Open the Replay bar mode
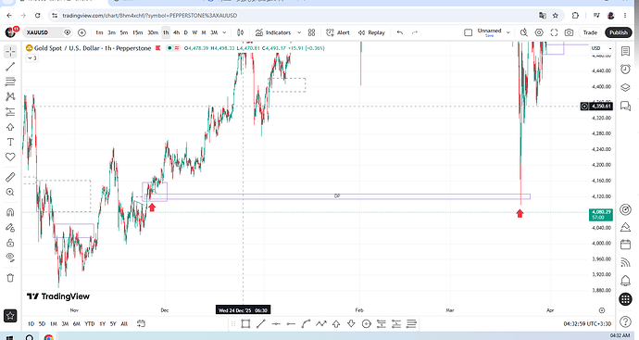 point(371,32)
